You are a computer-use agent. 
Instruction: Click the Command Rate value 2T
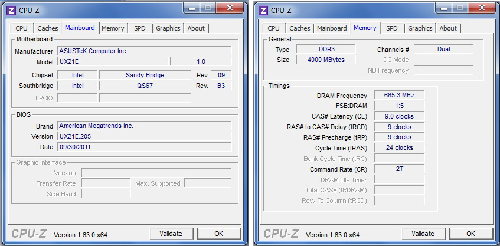click(399, 169)
